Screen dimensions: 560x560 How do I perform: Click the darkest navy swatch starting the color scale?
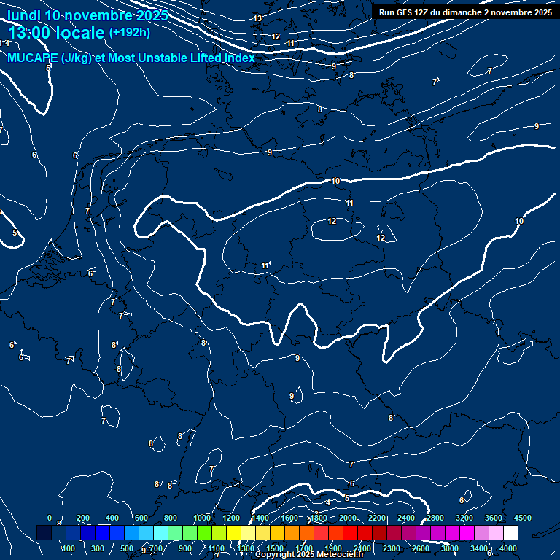[44, 532]
